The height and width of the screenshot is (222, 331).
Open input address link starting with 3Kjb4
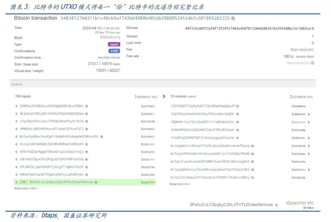pyautogui.click(x=52, y=114)
